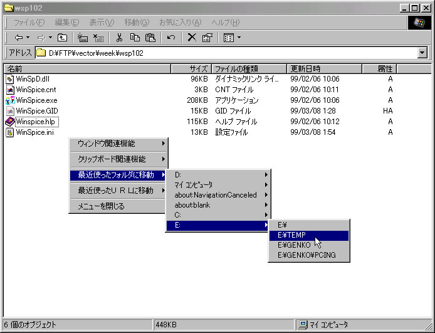Click the wsp102 title bar folder icon
Screen dimensions: 435x333
click(x=9, y=8)
